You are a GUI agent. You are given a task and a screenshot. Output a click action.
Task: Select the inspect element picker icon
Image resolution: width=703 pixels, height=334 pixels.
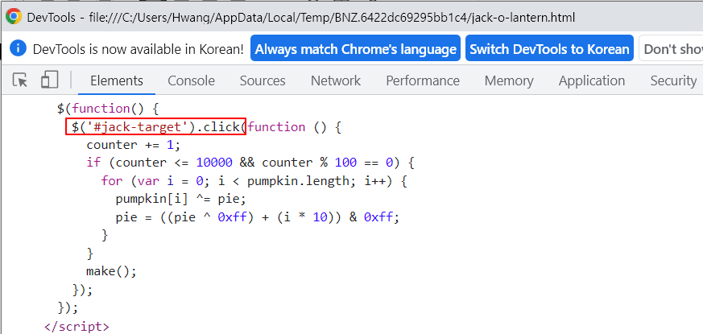[19, 80]
